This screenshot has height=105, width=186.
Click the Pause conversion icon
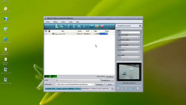tap(97, 26)
